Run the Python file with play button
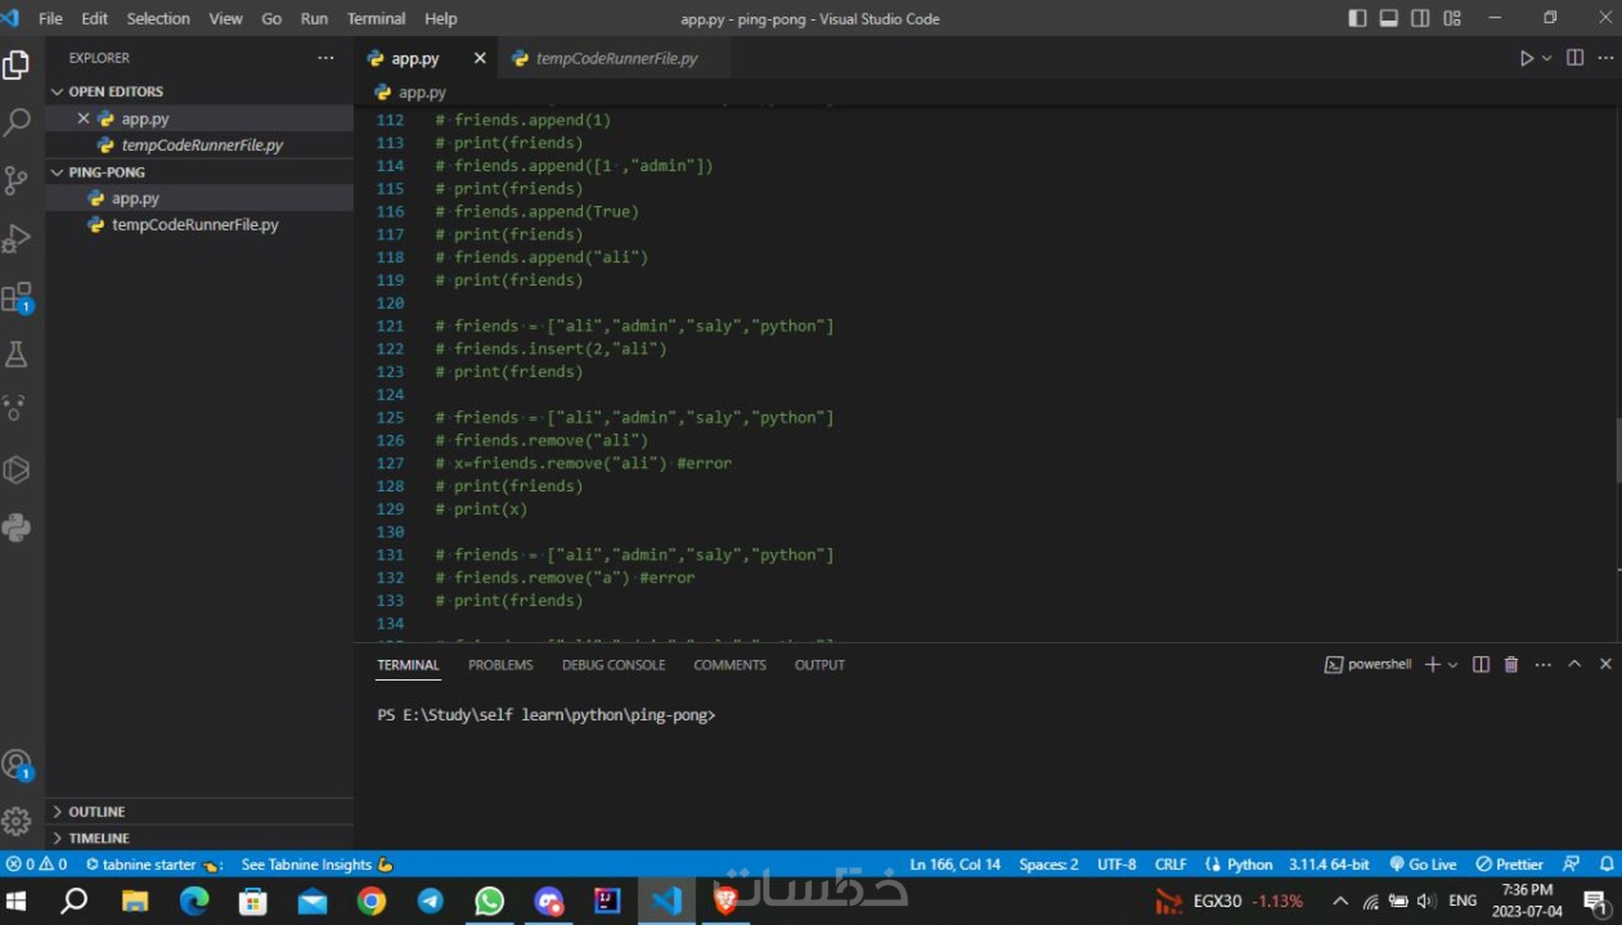 coord(1526,58)
